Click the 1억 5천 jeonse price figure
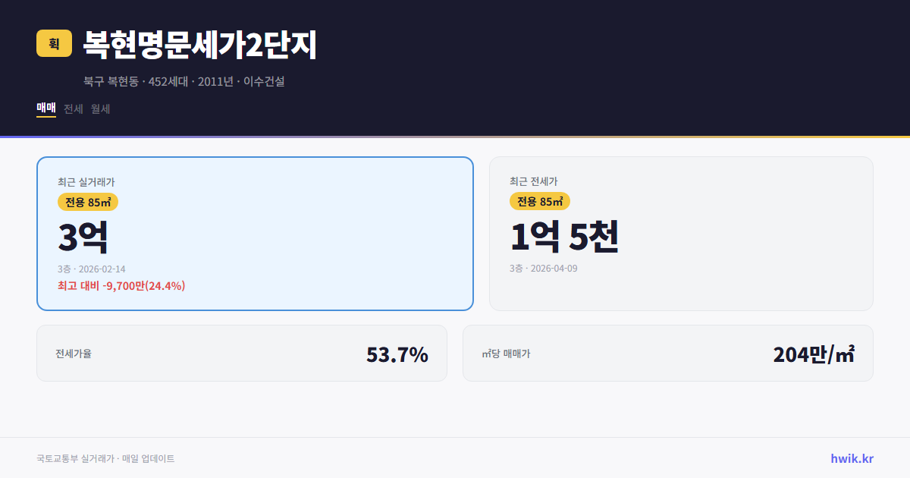 pyautogui.click(x=566, y=236)
